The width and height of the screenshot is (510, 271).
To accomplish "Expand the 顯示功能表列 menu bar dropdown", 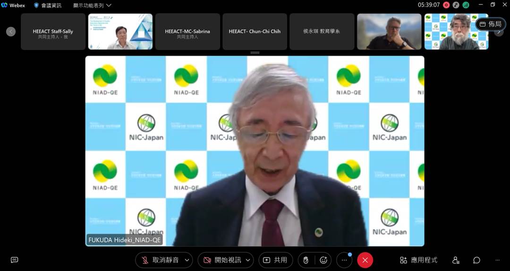I will (93, 5).
